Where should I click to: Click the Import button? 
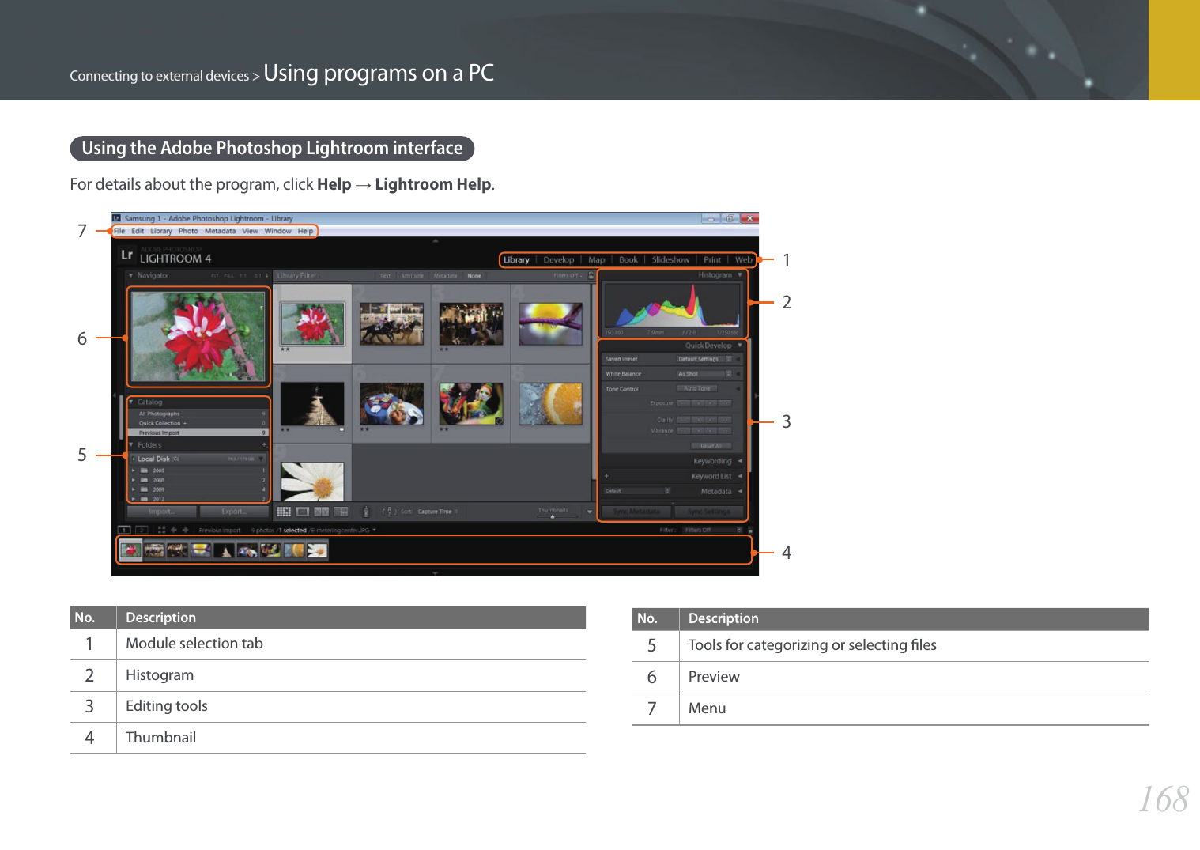[162, 512]
